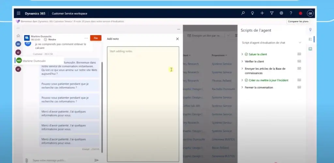The width and height of the screenshot is (334, 163).
Task: Click the chat conversation icon beside Marlène Dumoulin header
Action: 27,38
